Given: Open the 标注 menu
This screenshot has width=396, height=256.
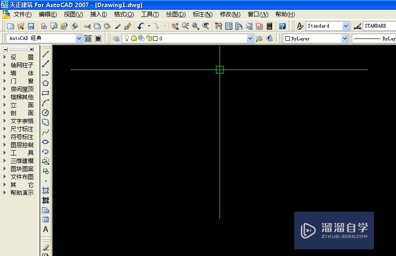Looking at the screenshot, I should (203, 14).
